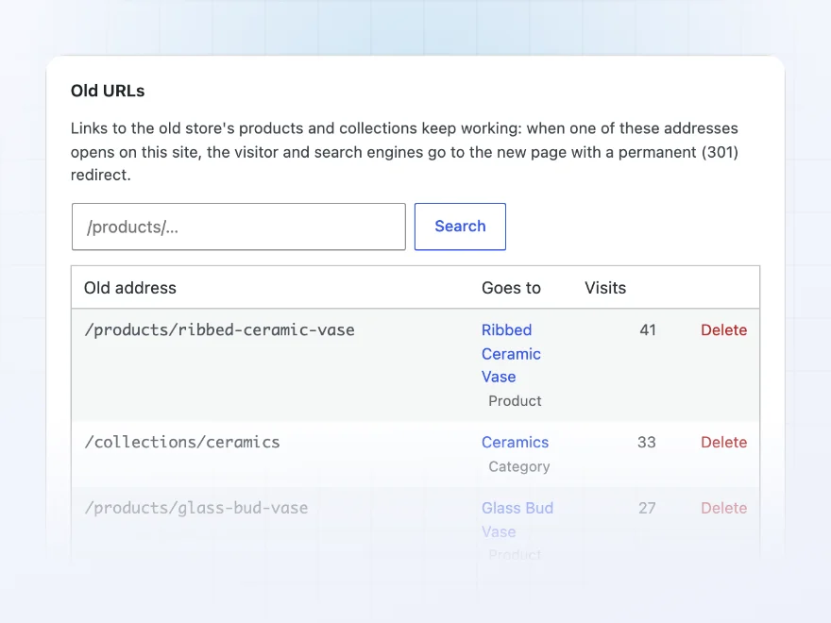The image size is (831, 623).
Task: Click the Search button
Action: (460, 227)
